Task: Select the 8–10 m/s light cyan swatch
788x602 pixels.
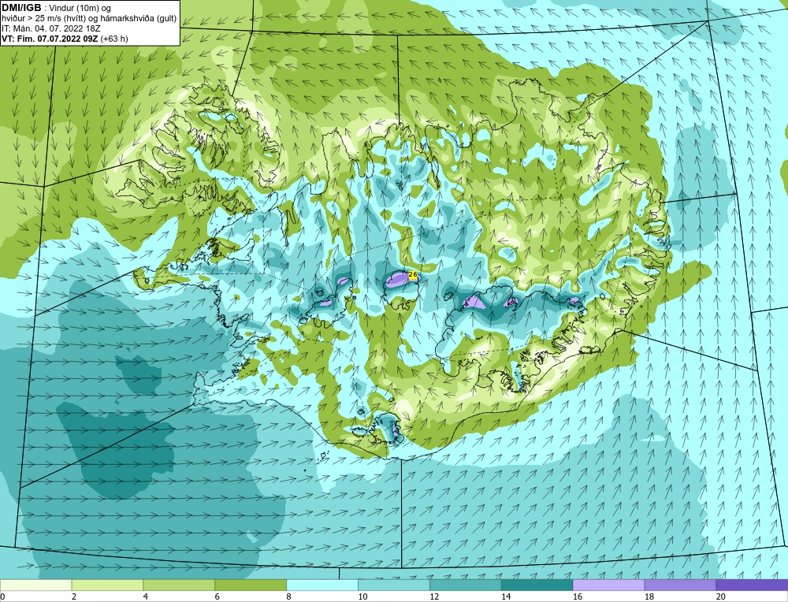Action: [x=322, y=585]
